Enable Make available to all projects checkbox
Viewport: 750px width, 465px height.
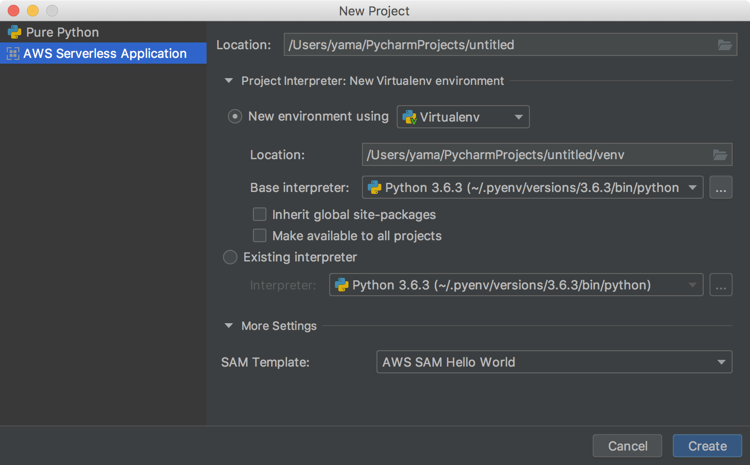point(260,235)
